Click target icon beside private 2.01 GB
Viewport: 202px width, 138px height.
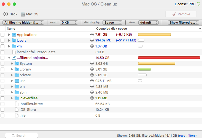[x=92, y=75]
